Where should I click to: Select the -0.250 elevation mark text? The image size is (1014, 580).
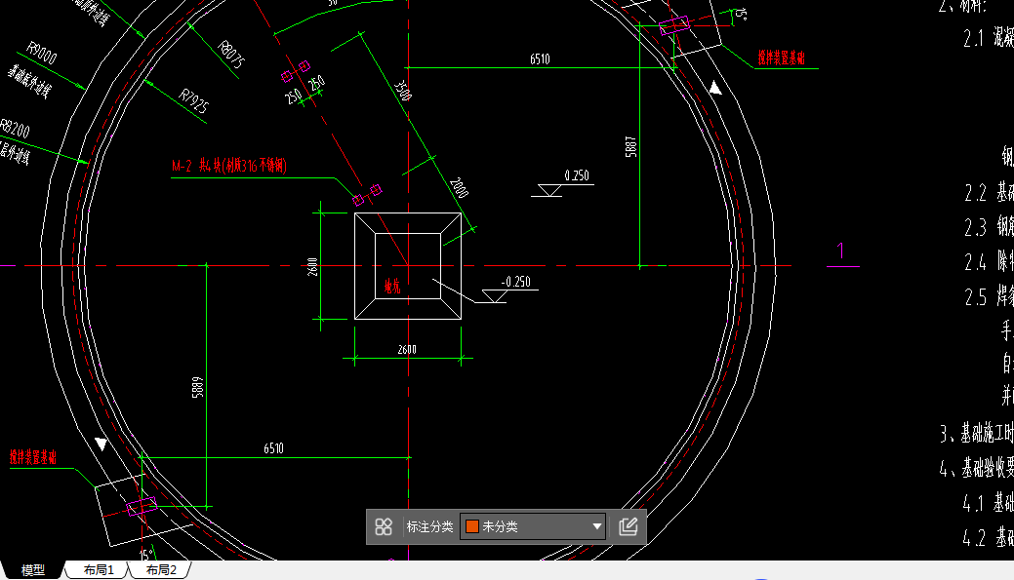coord(516,282)
